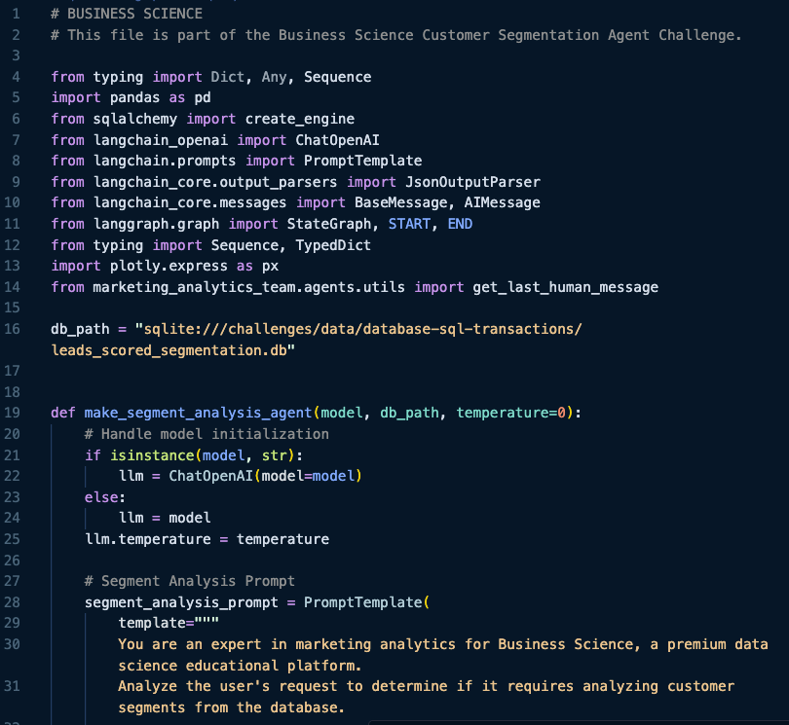The height and width of the screenshot is (725, 789).
Task: Click 'marketing_analytics_team.agents.utils' on line 14
Action: click(248, 287)
